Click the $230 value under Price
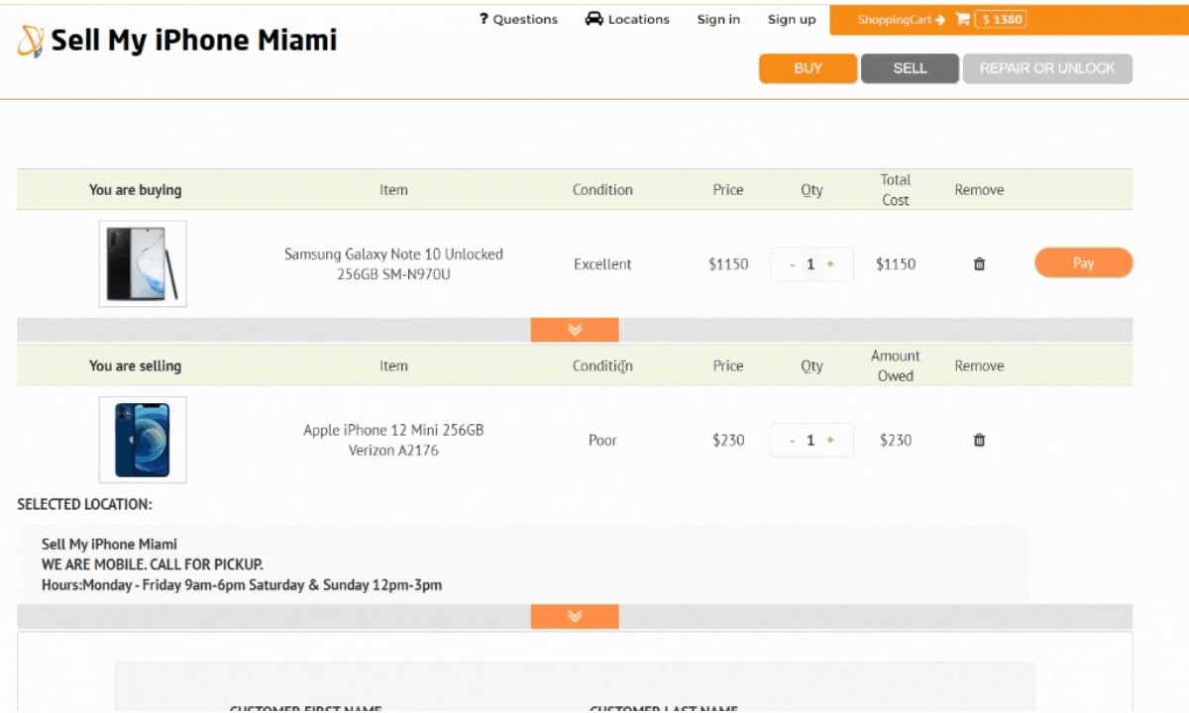Image resolution: width=1189 pixels, height=713 pixels. point(728,441)
